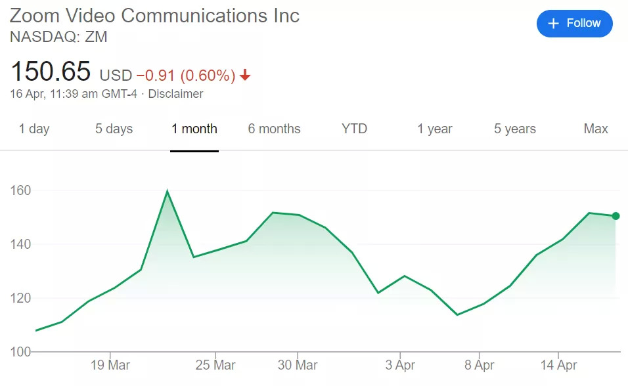Open the Disclaimer link

coord(175,94)
